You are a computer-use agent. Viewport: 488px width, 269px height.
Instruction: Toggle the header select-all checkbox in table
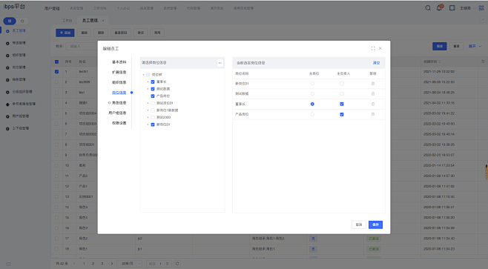56,62
